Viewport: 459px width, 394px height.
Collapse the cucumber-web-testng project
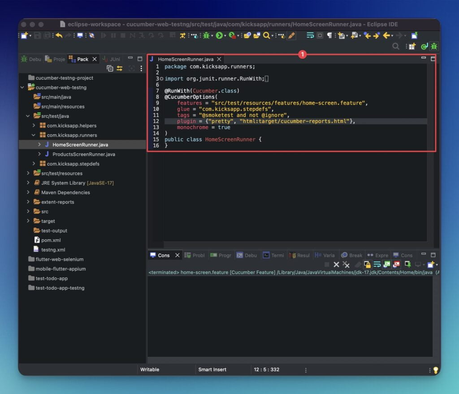pyautogui.click(x=22, y=87)
